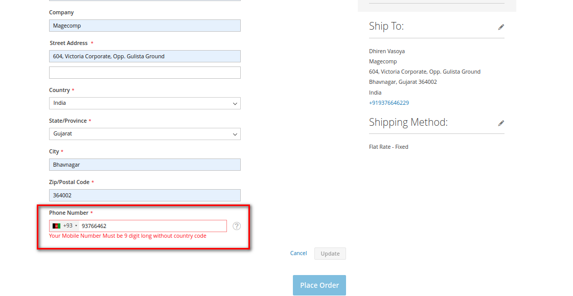This screenshot has width=573, height=296.
Task: Expand the +93 country code selector arrow
Action: (76, 226)
